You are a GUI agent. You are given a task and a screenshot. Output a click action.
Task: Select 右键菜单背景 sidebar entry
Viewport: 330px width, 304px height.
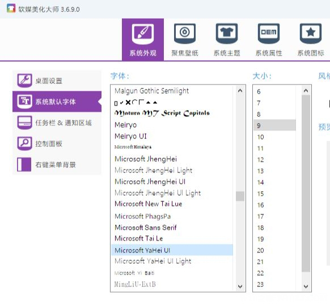pyautogui.click(x=57, y=164)
